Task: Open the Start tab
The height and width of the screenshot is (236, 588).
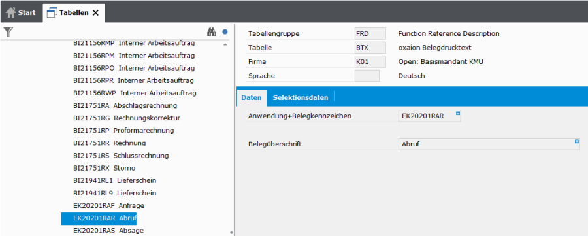Action: [21, 13]
